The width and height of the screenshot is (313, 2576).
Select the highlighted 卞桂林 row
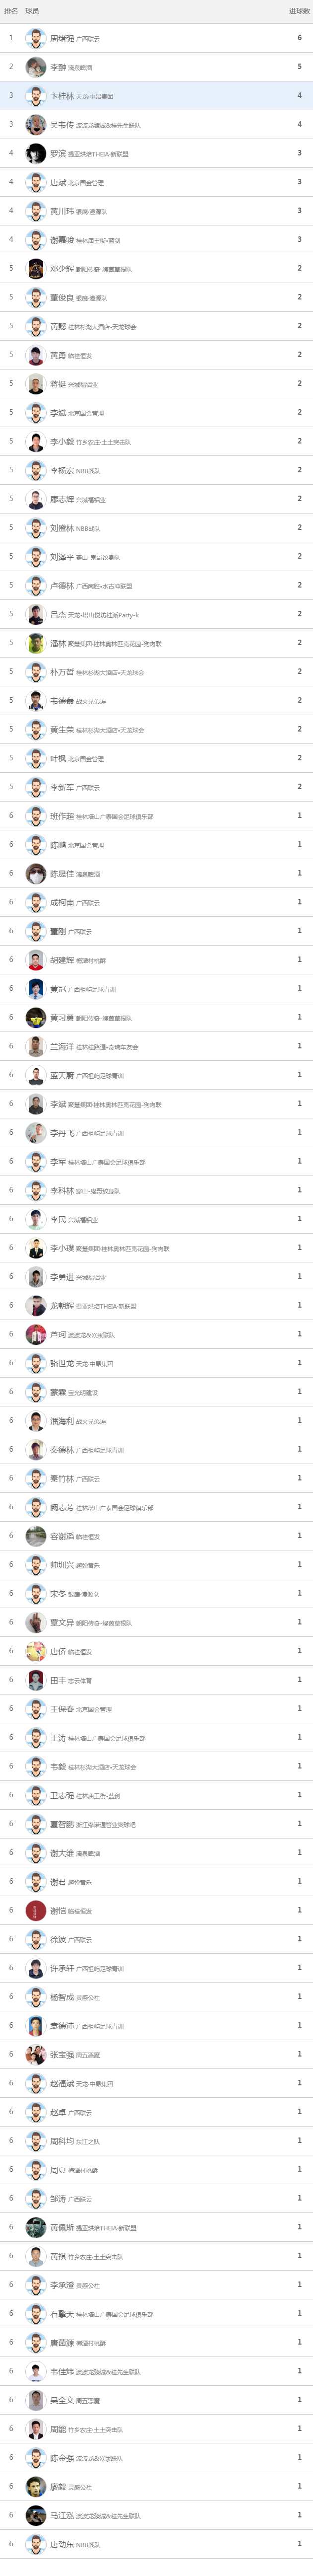pos(156,96)
